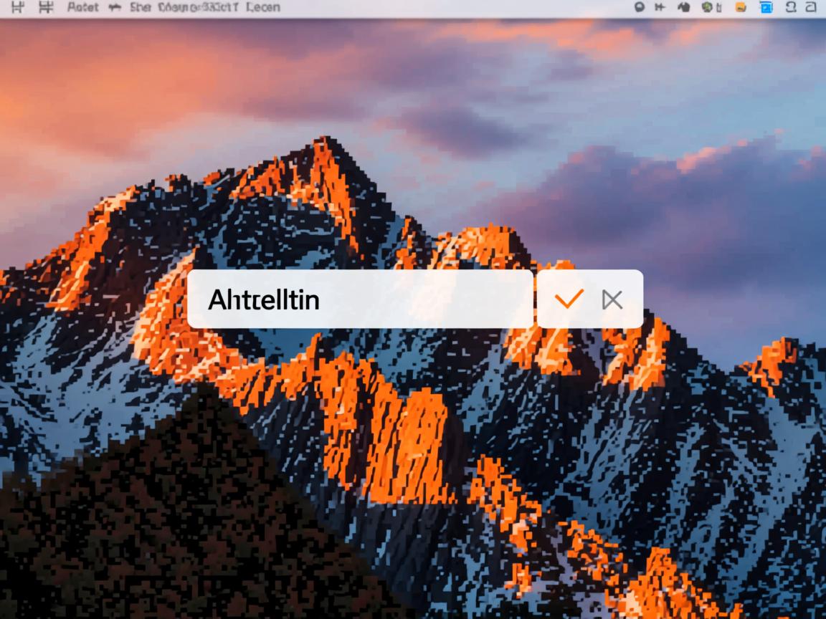Image resolution: width=826 pixels, height=619 pixels.
Task: Open the "She" menu bar item
Action: coord(141,8)
